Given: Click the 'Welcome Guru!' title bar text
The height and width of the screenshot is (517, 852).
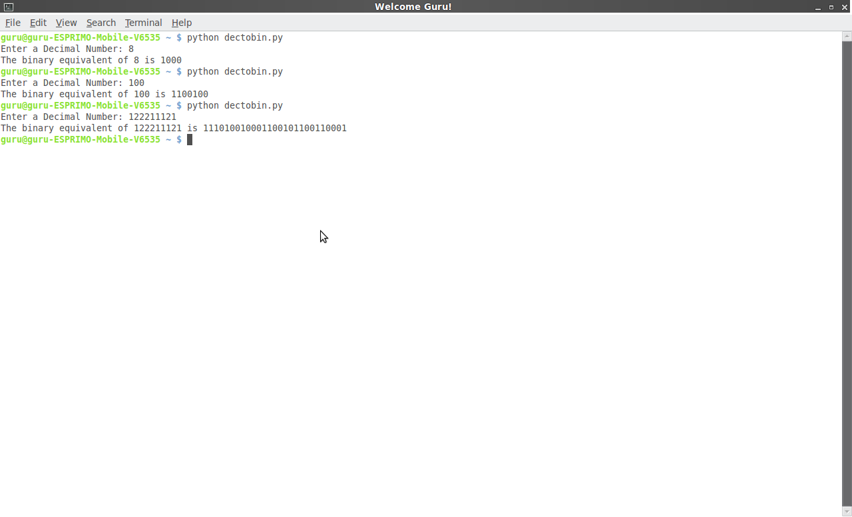Looking at the screenshot, I should pos(413,7).
